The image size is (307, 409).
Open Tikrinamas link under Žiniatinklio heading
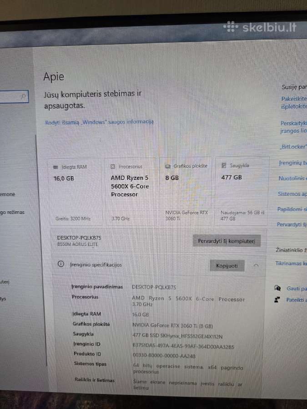click(291, 264)
